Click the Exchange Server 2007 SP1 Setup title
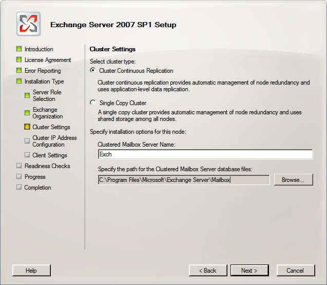The height and width of the screenshot is (285, 327). tap(113, 25)
